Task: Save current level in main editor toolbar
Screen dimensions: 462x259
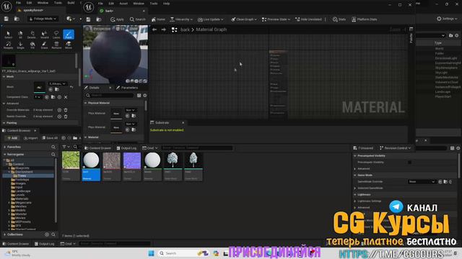Action: [x=6, y=19]
